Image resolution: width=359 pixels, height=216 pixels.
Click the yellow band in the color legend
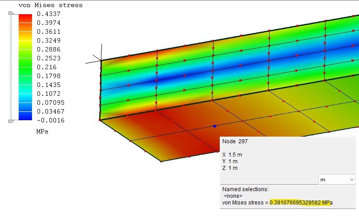point(25,43)
